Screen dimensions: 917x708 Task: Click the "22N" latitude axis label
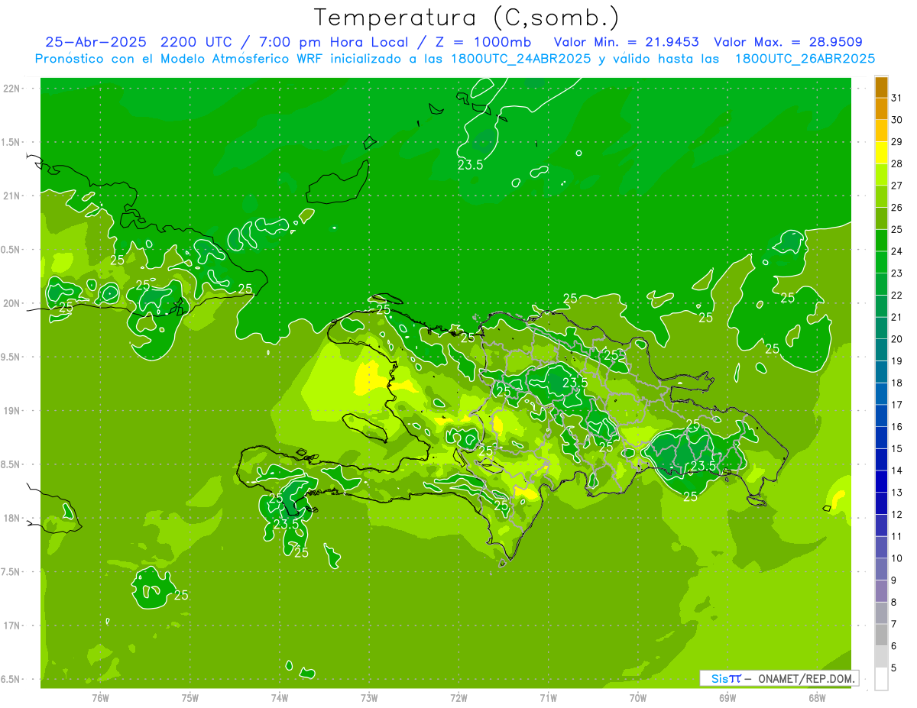point(12,89)
